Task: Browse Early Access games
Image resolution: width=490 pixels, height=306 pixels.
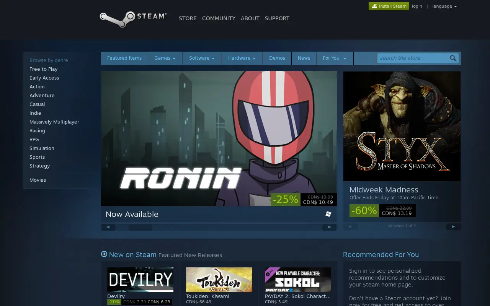Action: click(44, 78)
